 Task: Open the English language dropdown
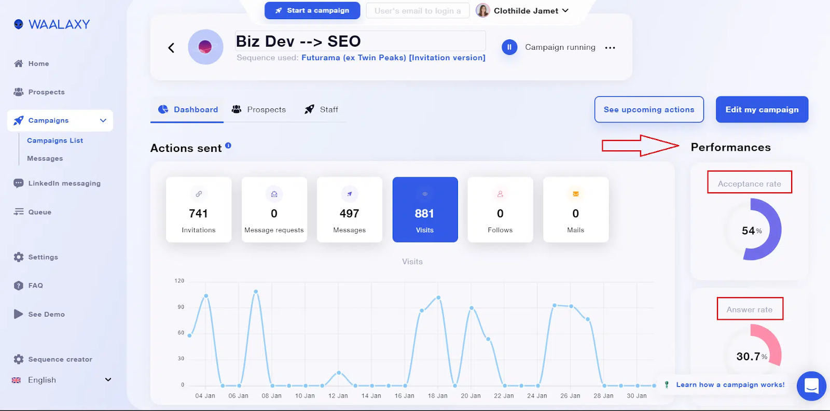point(61,380)
